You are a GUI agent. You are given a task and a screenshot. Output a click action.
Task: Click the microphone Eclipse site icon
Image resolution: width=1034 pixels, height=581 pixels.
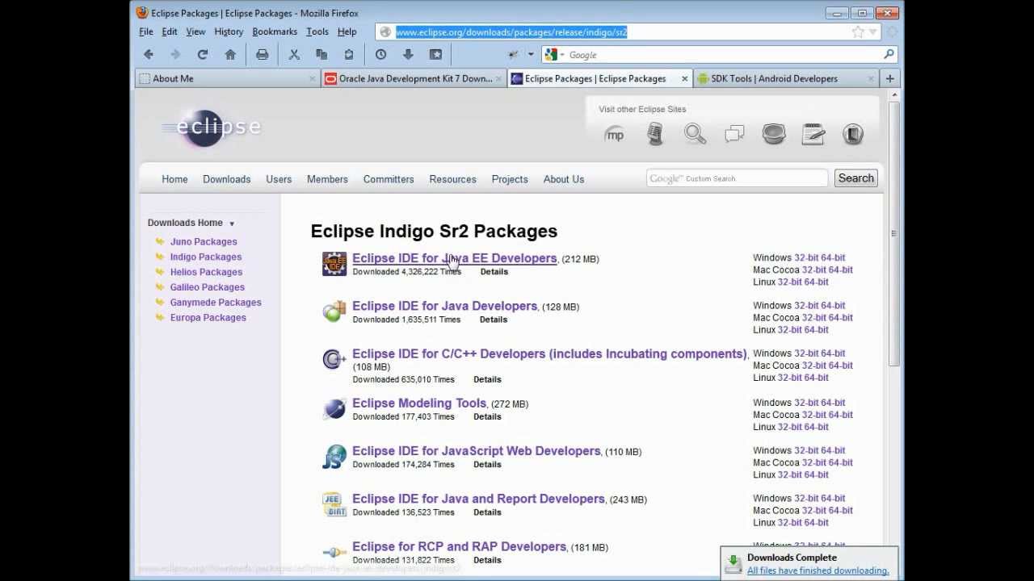point(655,134)
